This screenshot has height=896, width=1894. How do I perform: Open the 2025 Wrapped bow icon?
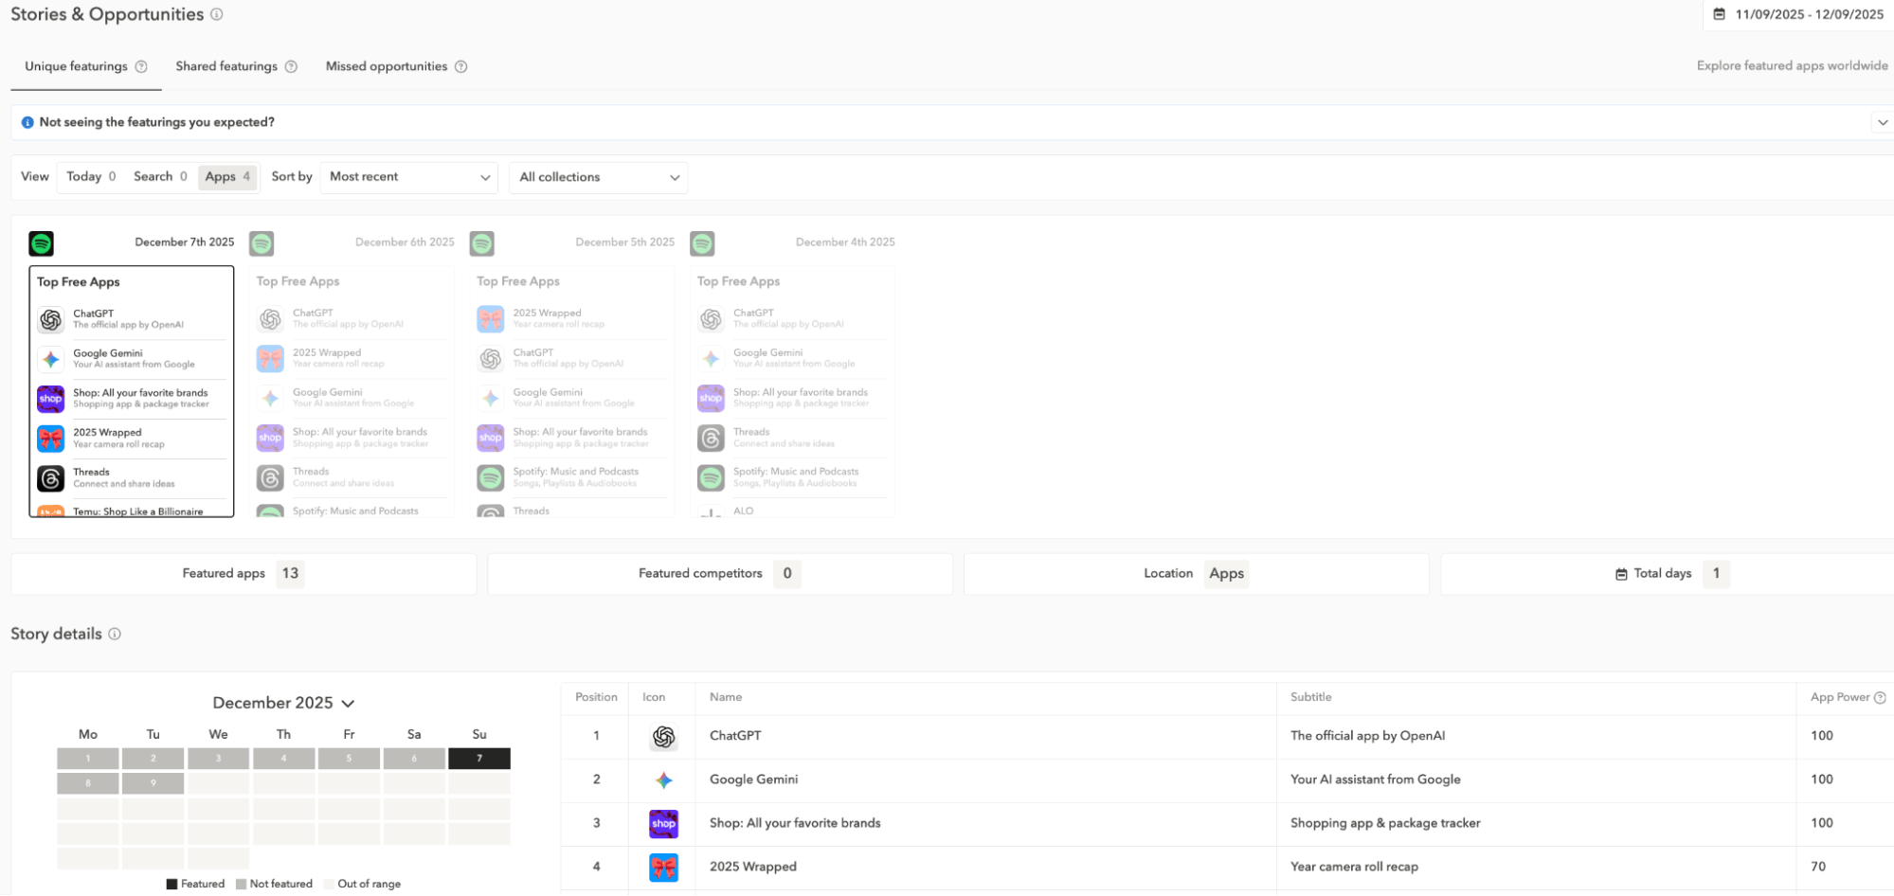point(662,867)
